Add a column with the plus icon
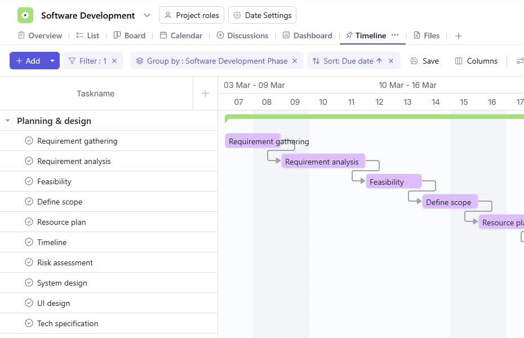The width and height of the screenshot is (524, 338). point(205,94)
